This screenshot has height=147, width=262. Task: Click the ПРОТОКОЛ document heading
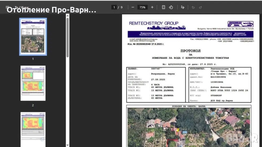(189, 51)
